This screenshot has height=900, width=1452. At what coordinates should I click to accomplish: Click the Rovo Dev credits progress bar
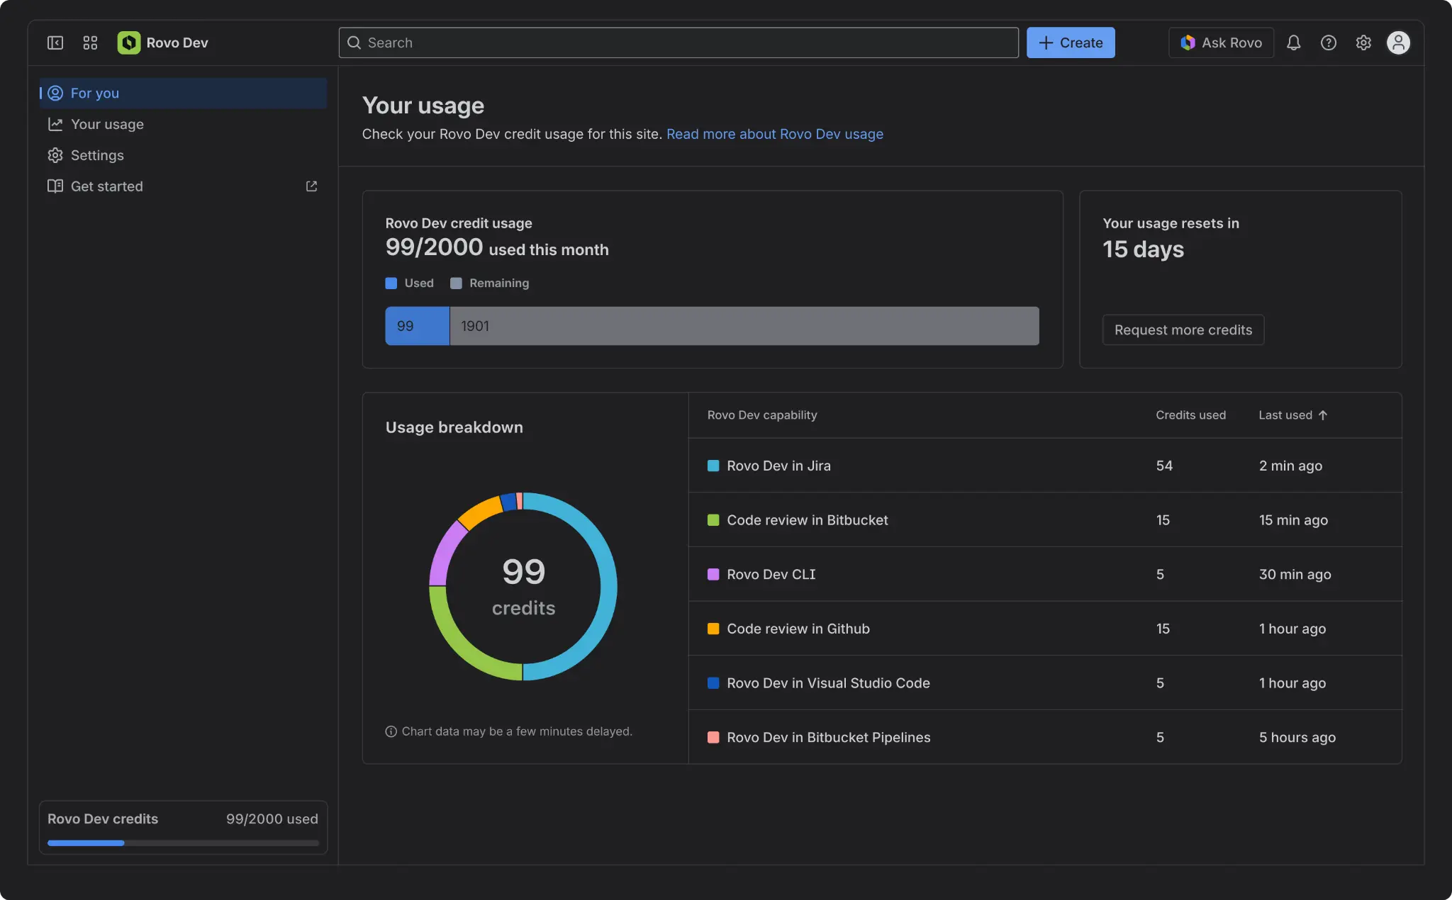183,843
